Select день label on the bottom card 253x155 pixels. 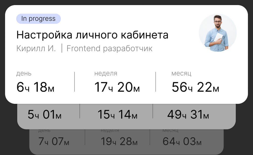click(x=44, y=130)
